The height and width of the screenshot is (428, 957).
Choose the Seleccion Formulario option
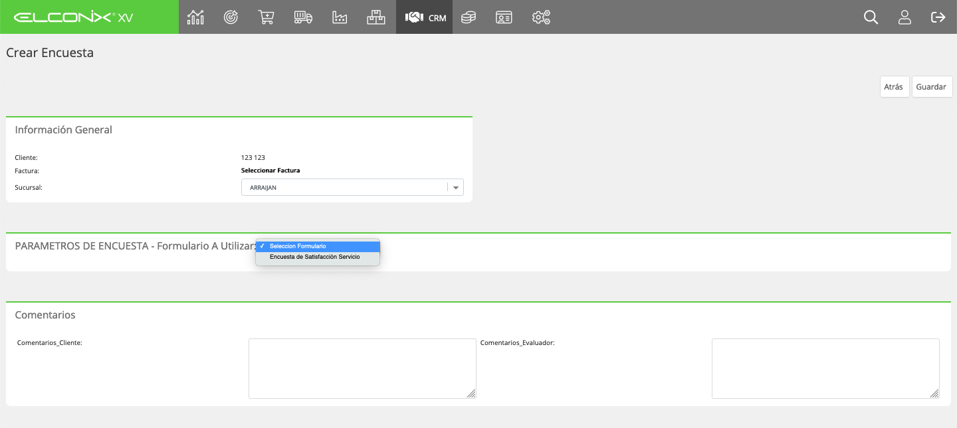[x=318, y=247]
